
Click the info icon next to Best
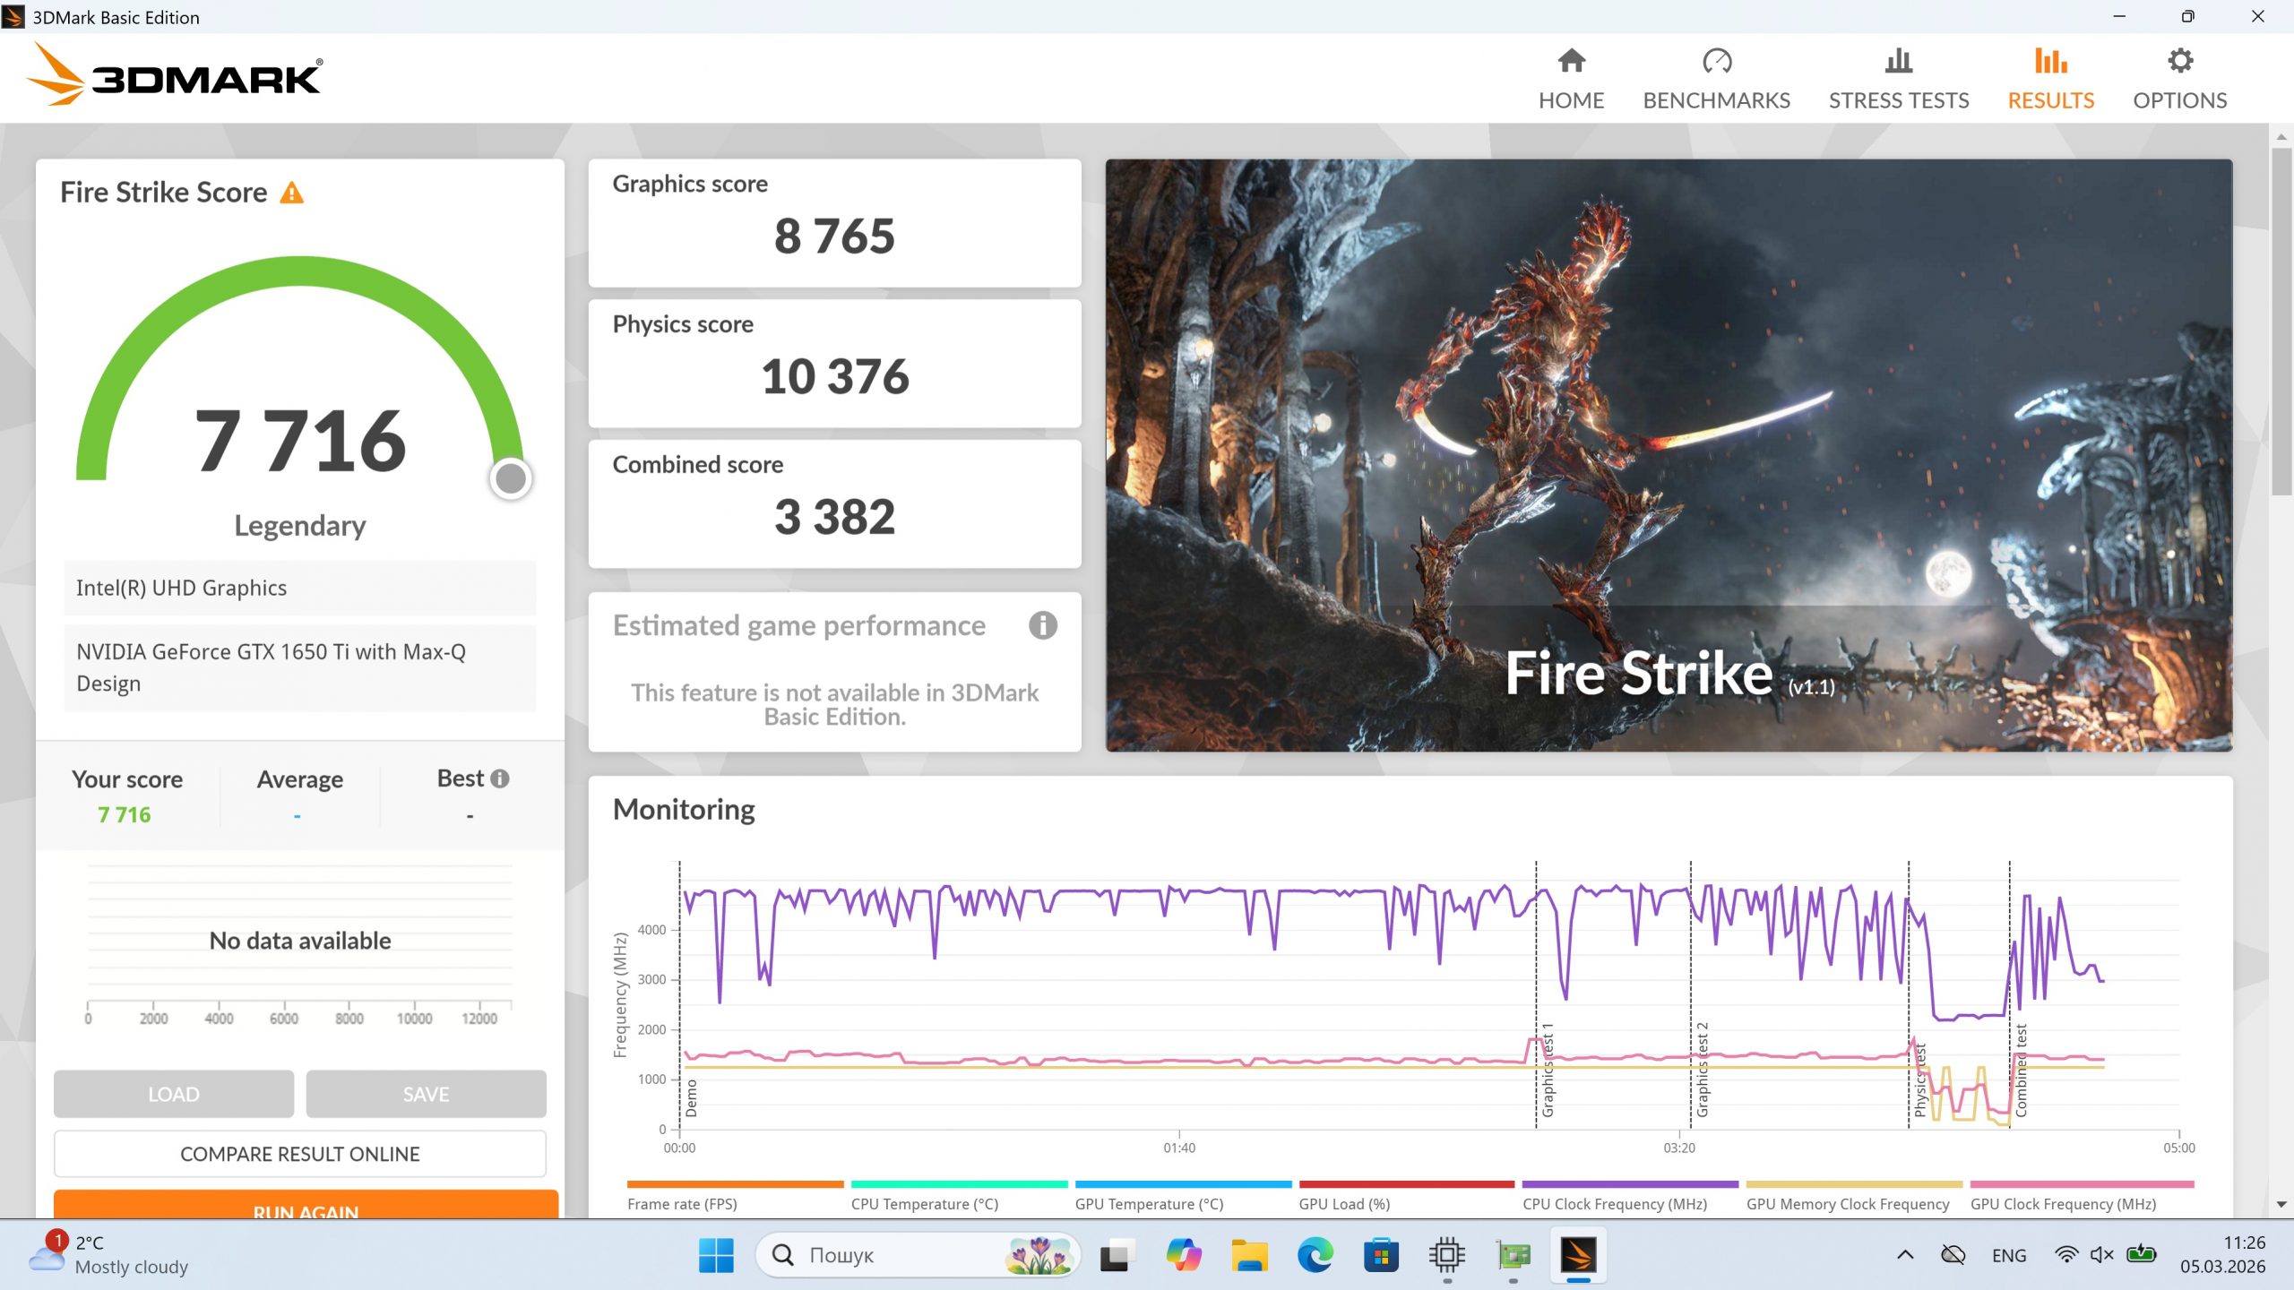(x=500, y=778)
